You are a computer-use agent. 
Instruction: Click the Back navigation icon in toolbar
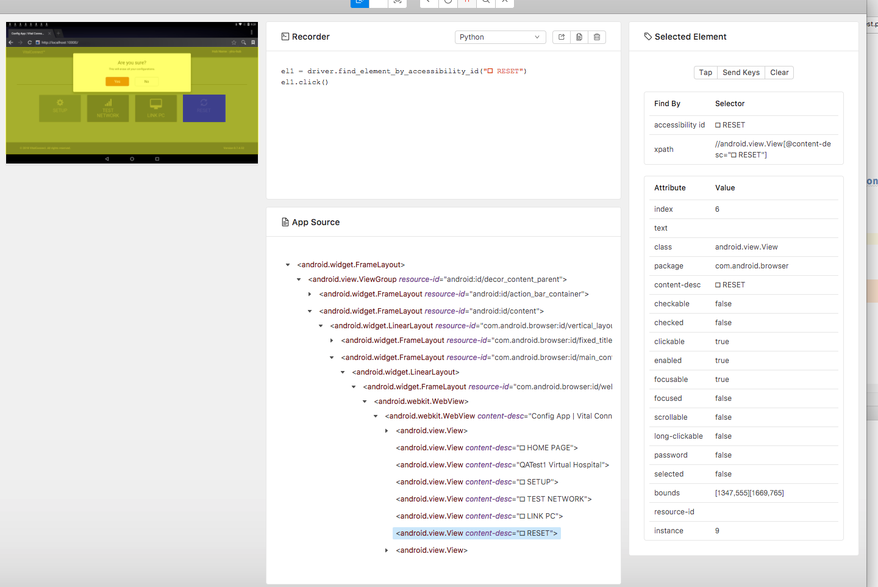coord(429,3)
